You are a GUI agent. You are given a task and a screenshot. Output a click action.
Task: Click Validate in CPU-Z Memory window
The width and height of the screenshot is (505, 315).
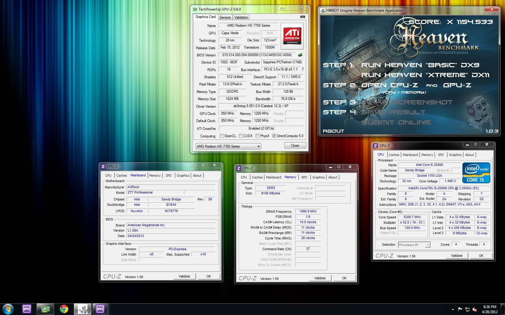coord(320,278)
